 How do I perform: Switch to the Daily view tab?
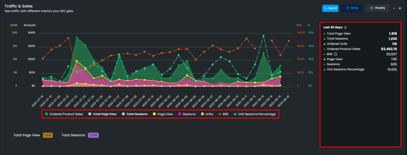352,8
